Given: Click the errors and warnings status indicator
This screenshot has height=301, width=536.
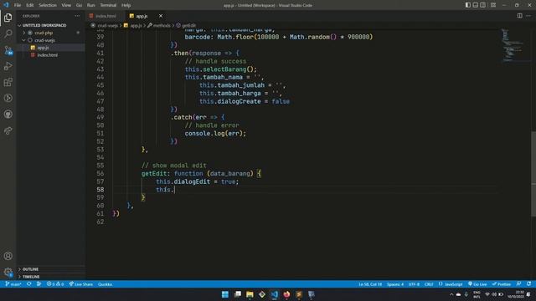Looking at the screenshot, I should pyautogui.click(x=55, y=284).
